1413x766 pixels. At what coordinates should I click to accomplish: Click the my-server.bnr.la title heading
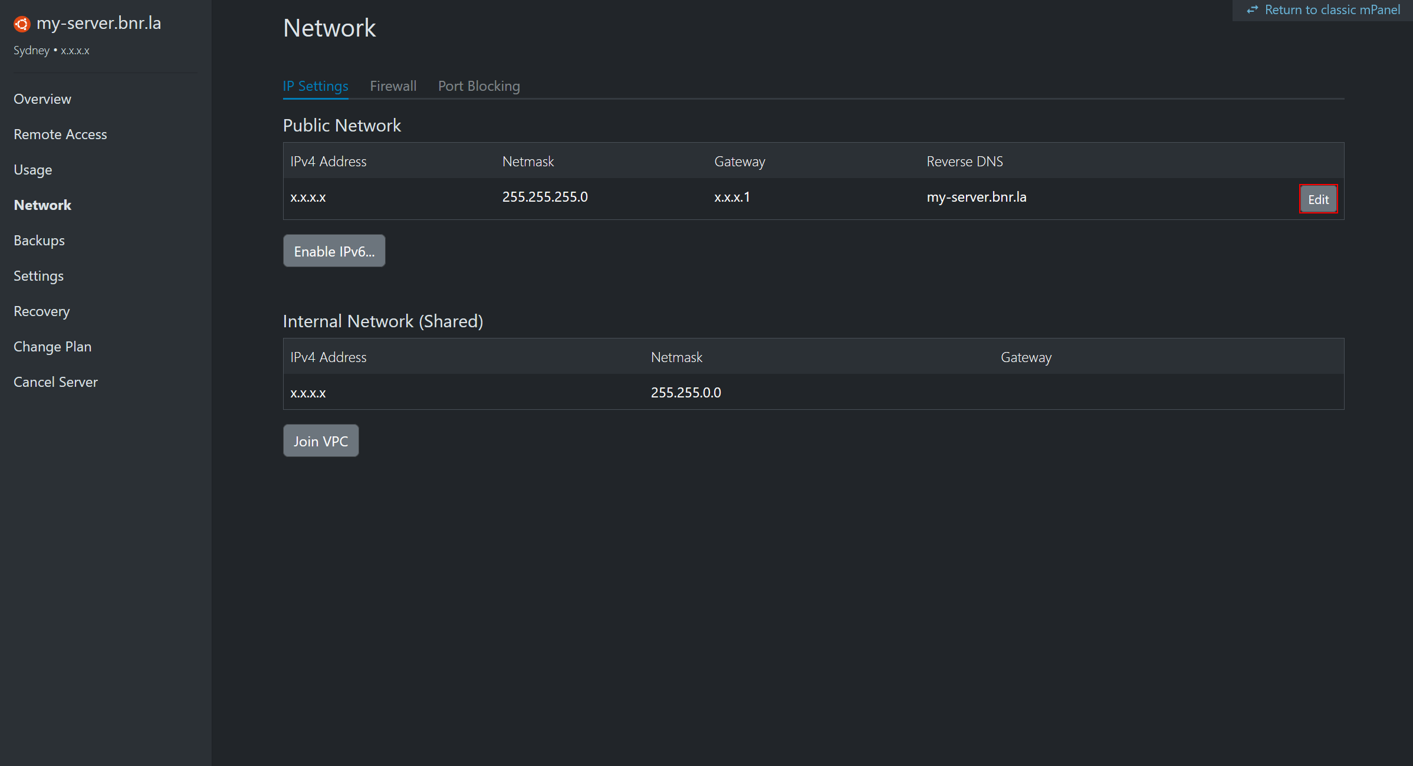98,24
